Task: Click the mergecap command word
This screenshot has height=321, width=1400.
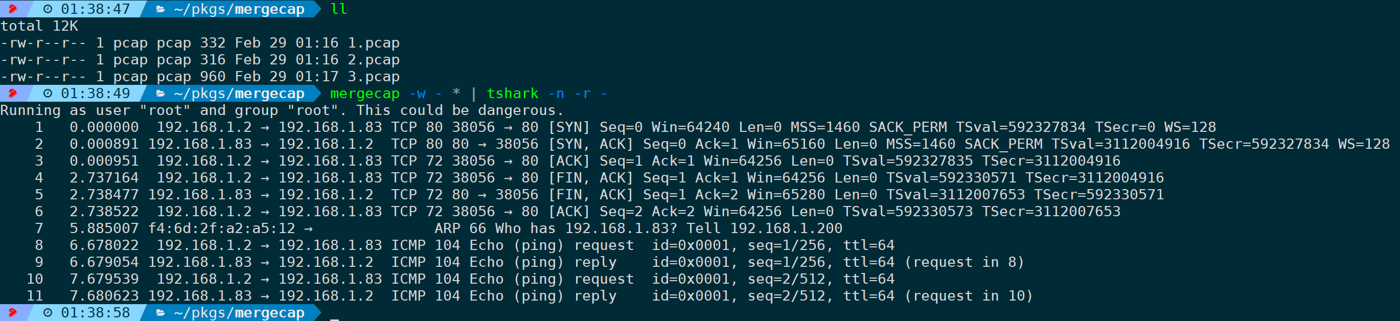Action: coord(364,94)
